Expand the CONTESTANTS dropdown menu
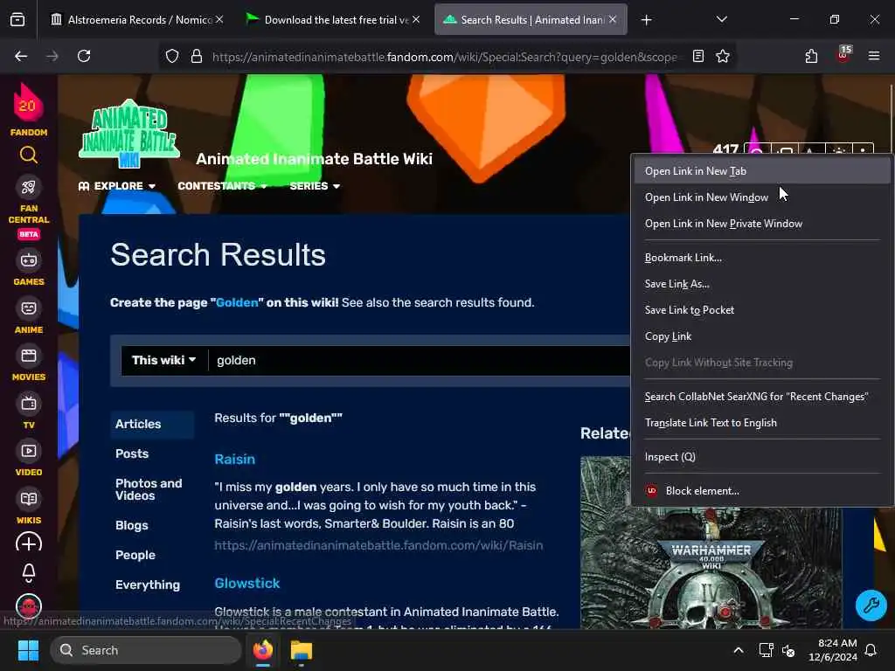The image size is (895, 671). (222, 186)
